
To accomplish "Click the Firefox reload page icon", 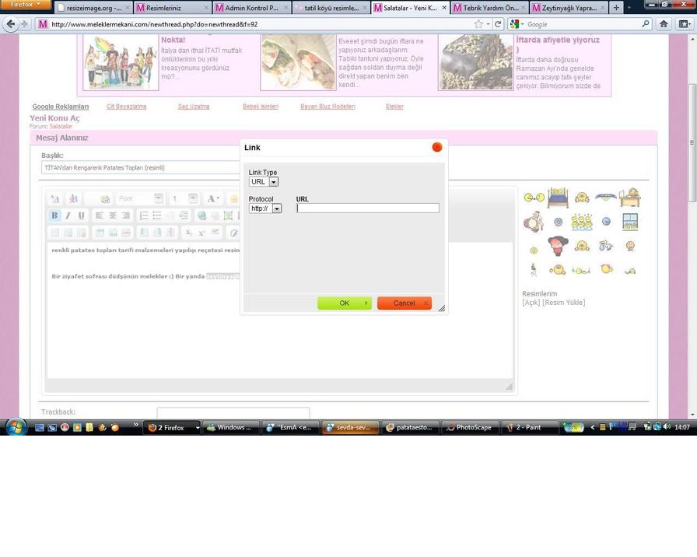I will (499, 24).
